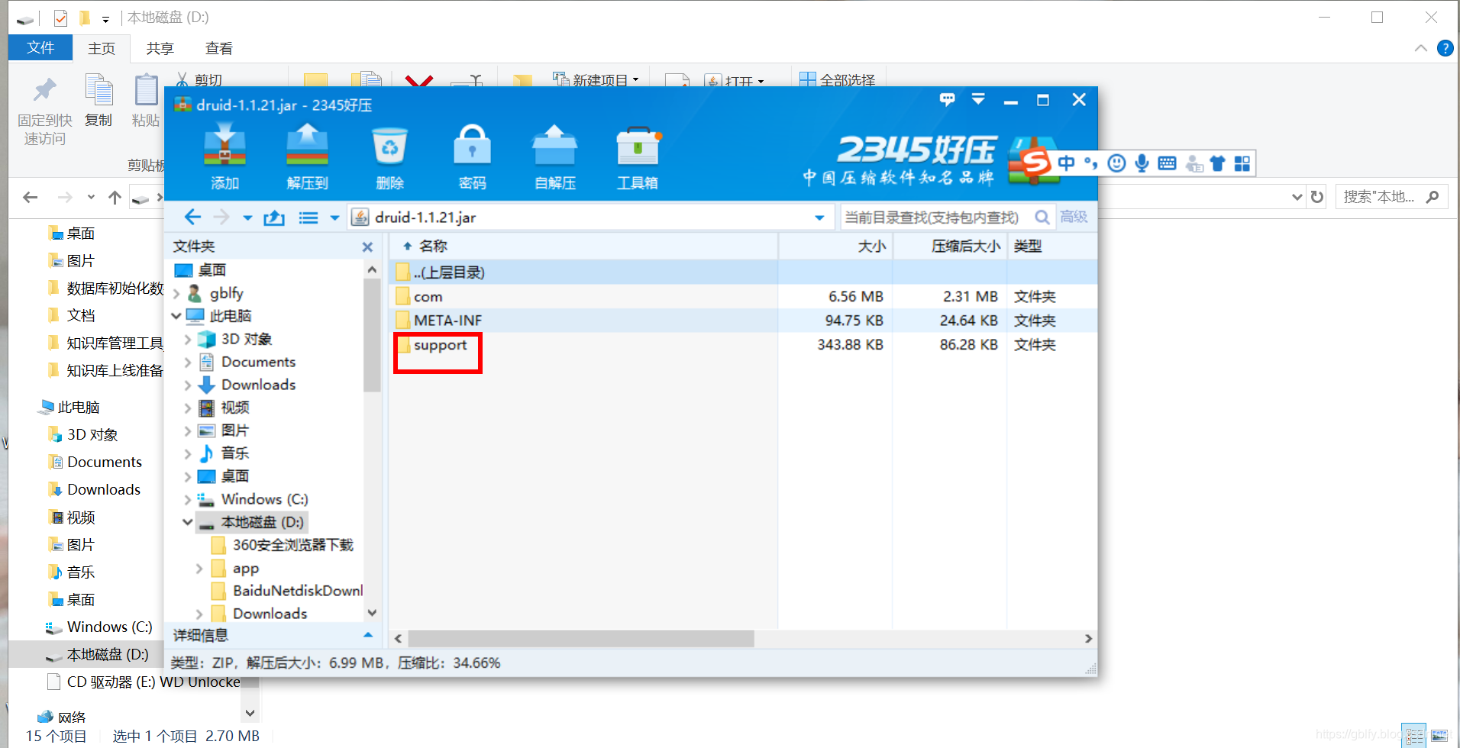Click the 2345好压 forward arrow
The height and width of the screenshot is (748, 1460).
pos(221,218)
